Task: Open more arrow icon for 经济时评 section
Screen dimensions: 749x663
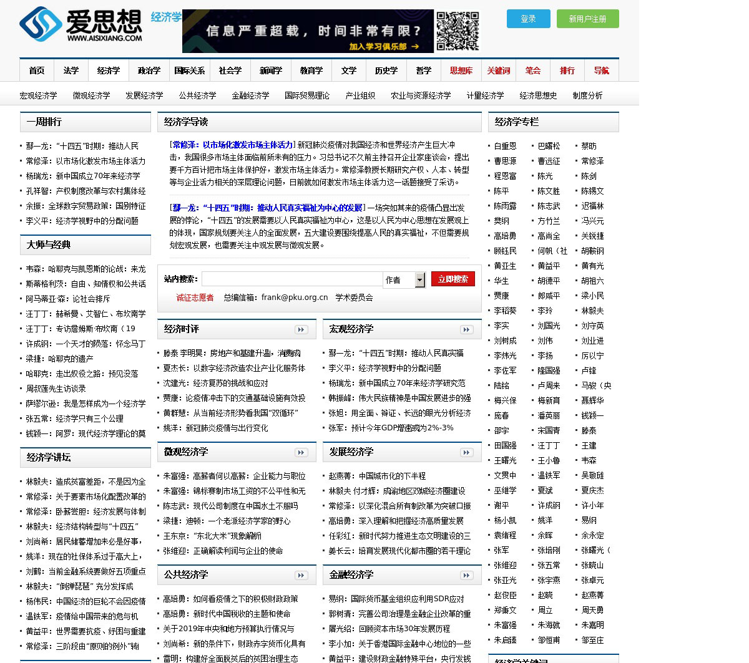Action: point(301,329)
